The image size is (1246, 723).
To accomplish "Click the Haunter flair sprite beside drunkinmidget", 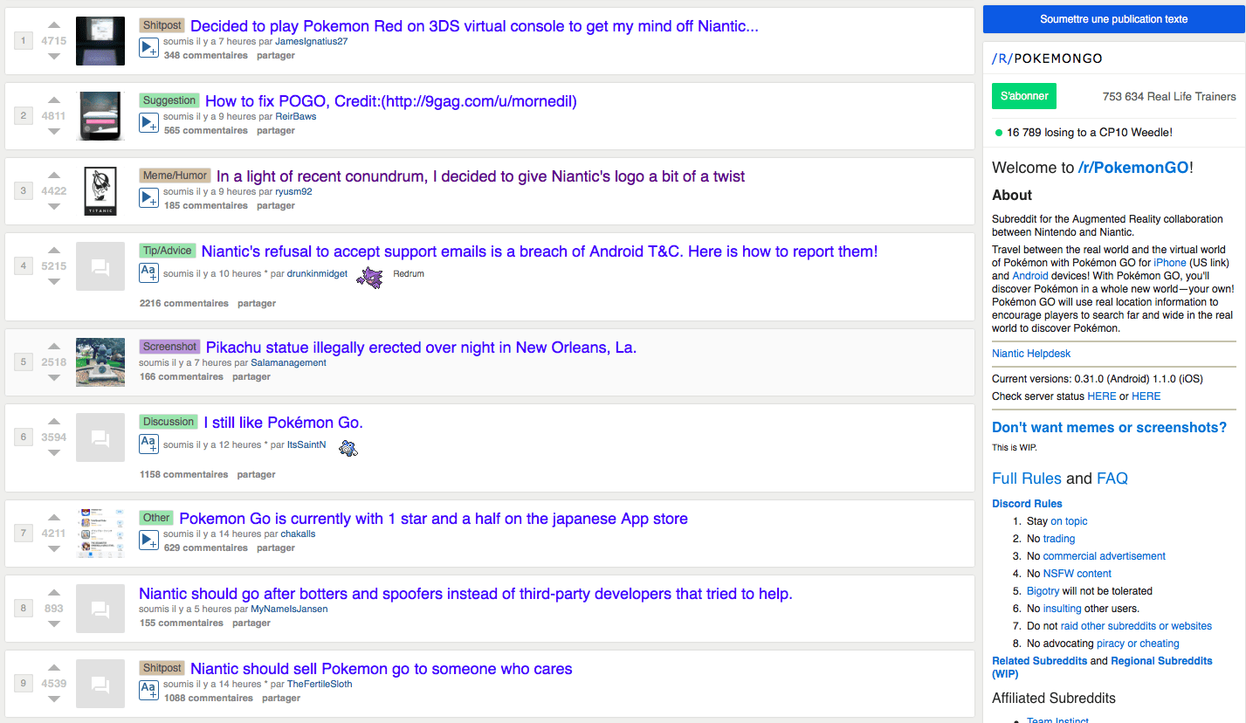I will tap(369, 278).
